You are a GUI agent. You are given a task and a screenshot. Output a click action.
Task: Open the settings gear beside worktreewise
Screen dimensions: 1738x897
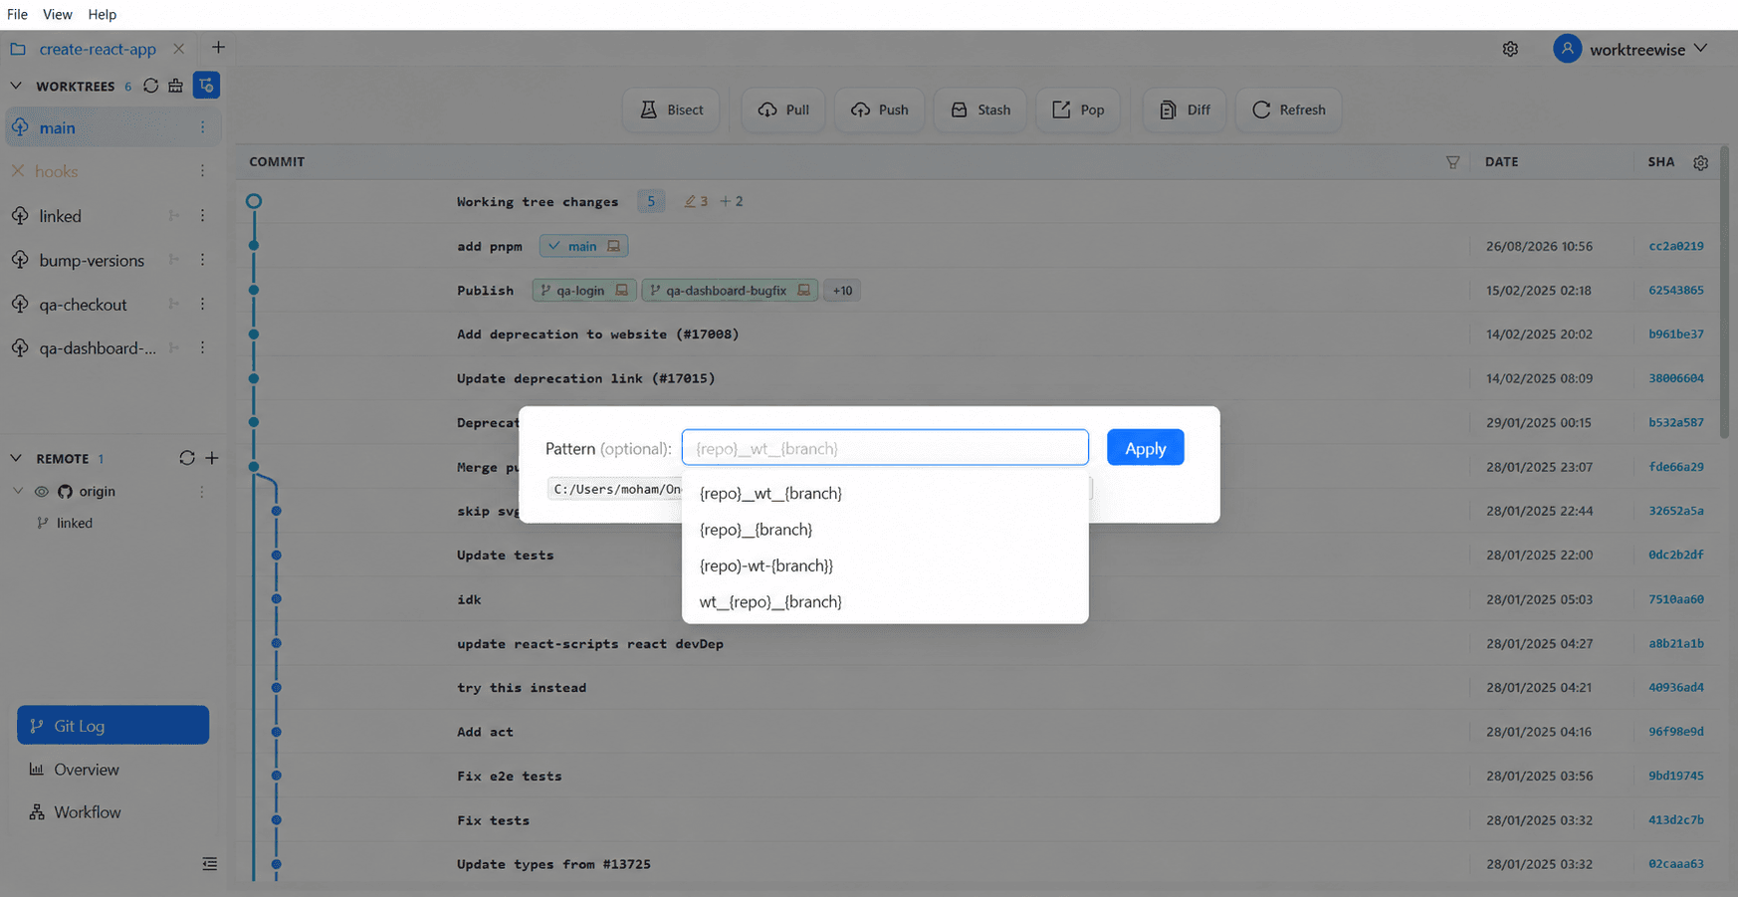(1510, 49)
